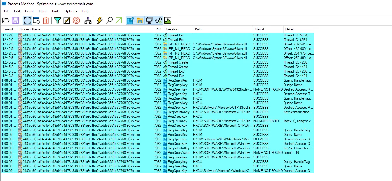The image size is (392, 181).
Task: Click the detail cell Offset: 250,880
Action: coord(298,58)
